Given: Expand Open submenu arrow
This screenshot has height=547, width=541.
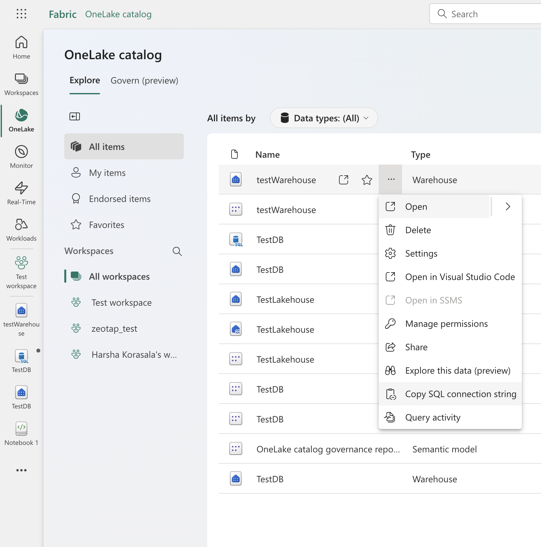Looking at the screenshot, I should pos(508,207).
